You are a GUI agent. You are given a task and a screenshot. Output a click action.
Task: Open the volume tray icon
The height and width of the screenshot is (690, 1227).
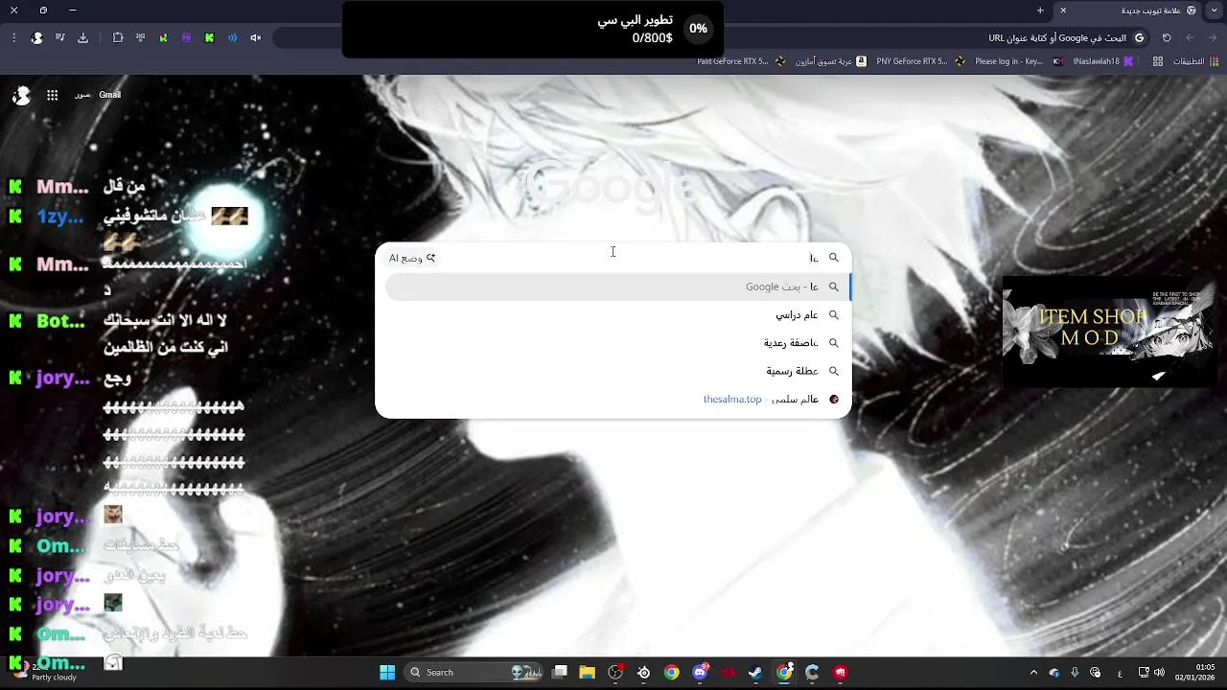[x=1160, y=673]
